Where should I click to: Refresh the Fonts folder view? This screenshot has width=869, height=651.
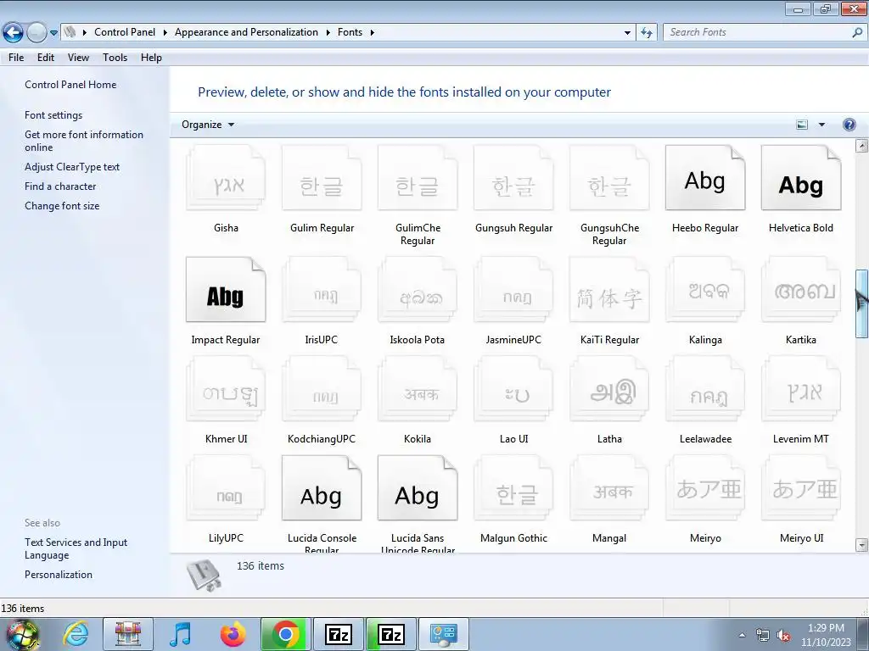point(647,32)
